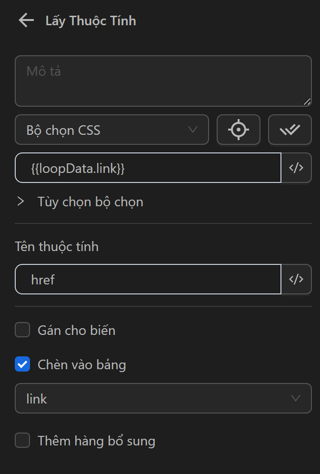Viewport: 320px width, 474px height.
Task: Click the double-checkmark verify selector icon
Action: [x=290, y=130]
